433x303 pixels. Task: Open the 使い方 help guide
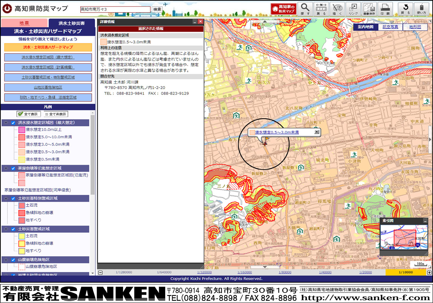tap(421, 9)
